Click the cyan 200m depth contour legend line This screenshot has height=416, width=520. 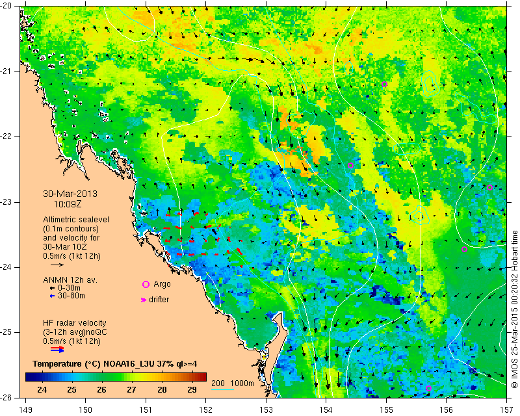[x=222, y=389]
